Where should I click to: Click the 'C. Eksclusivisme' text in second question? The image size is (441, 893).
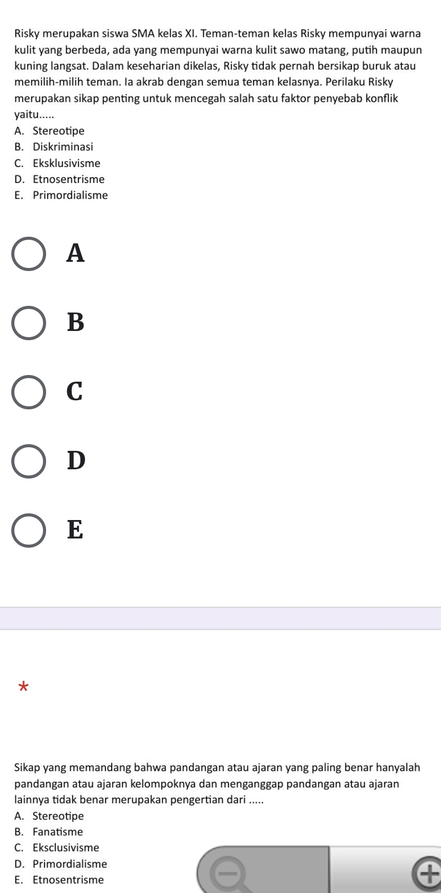pos(57,847)
